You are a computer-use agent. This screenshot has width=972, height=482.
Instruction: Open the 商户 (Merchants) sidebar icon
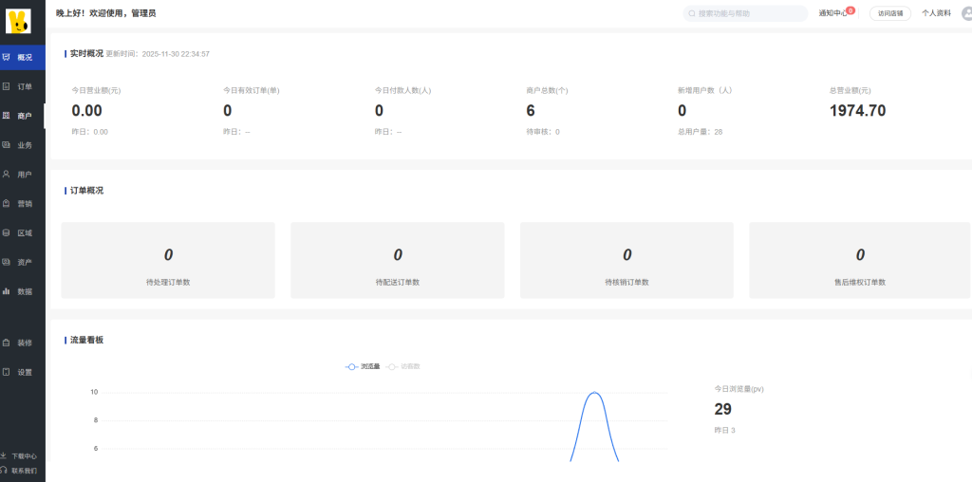[7, 116]
